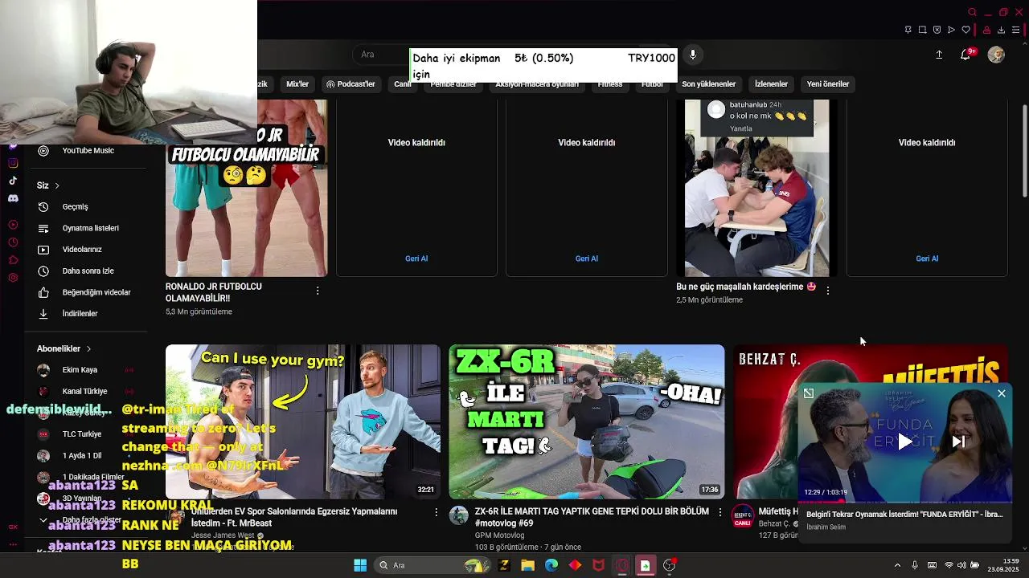The height and width of the screenshot is (578, 1029).
Task: Open Daha sonra izle list
Action: coord(87,271)
